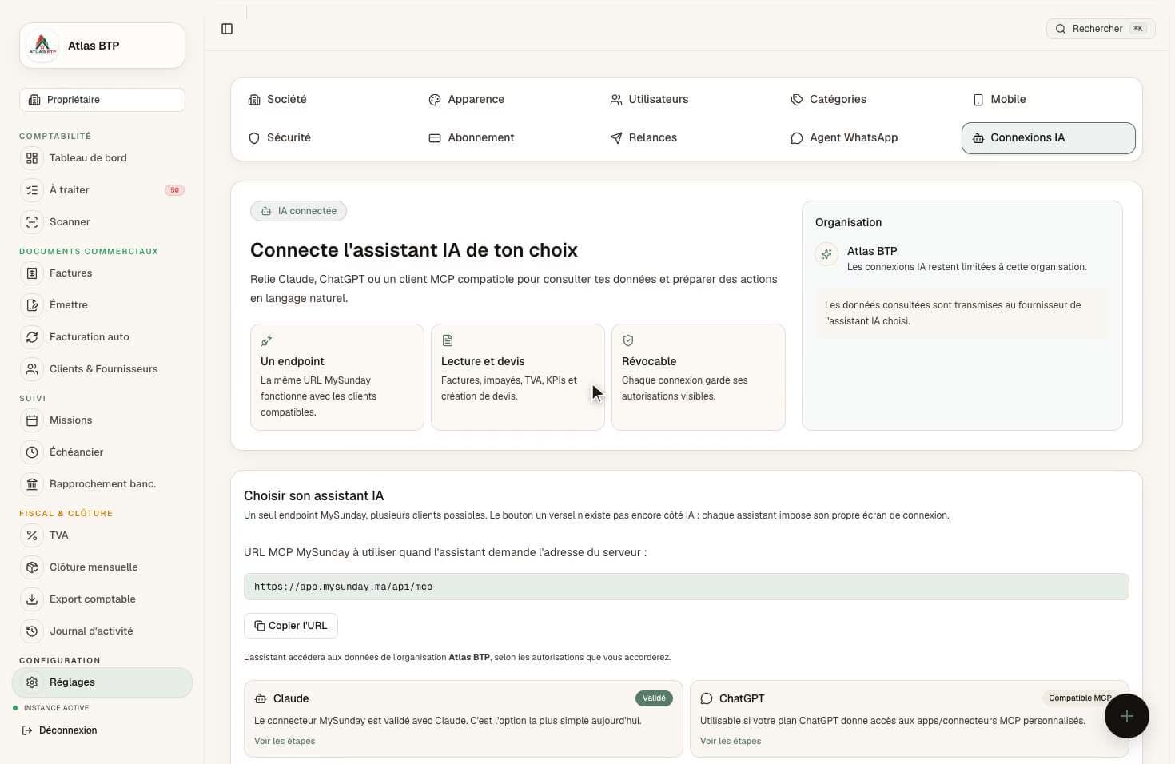Viewport: 1175px width, 764px height.
Task: Click the 50 badge next to À traiter
Action: click(x=174, y=190)
